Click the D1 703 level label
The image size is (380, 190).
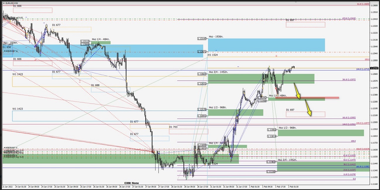click(x=173, y=127)
